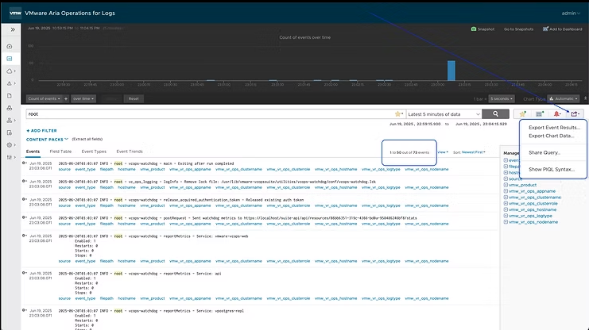Image resolution: width=589 pixels, height=330 pixels.
Task: Choose Export Chart Data from menu
Action: click(551, 136)
